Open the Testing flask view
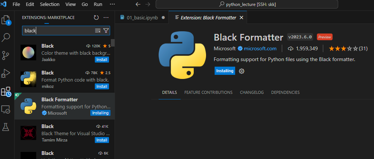This screenshot has height=159, width=374. 6,127
